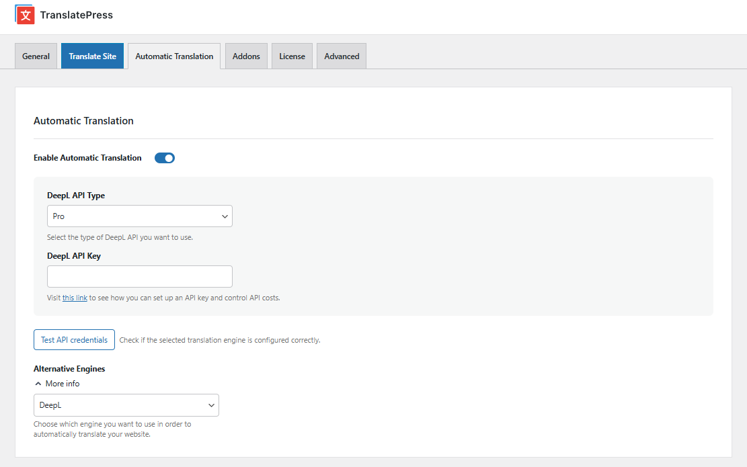
Task: Switch to the Translate Site tab
Action: 92,56
